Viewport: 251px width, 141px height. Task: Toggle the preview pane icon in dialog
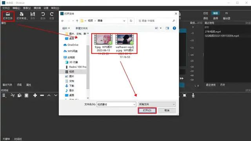167,28
